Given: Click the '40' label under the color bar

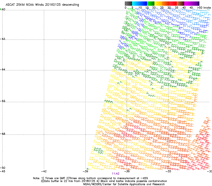Looking at the screenshot, I should pos(184,8).
